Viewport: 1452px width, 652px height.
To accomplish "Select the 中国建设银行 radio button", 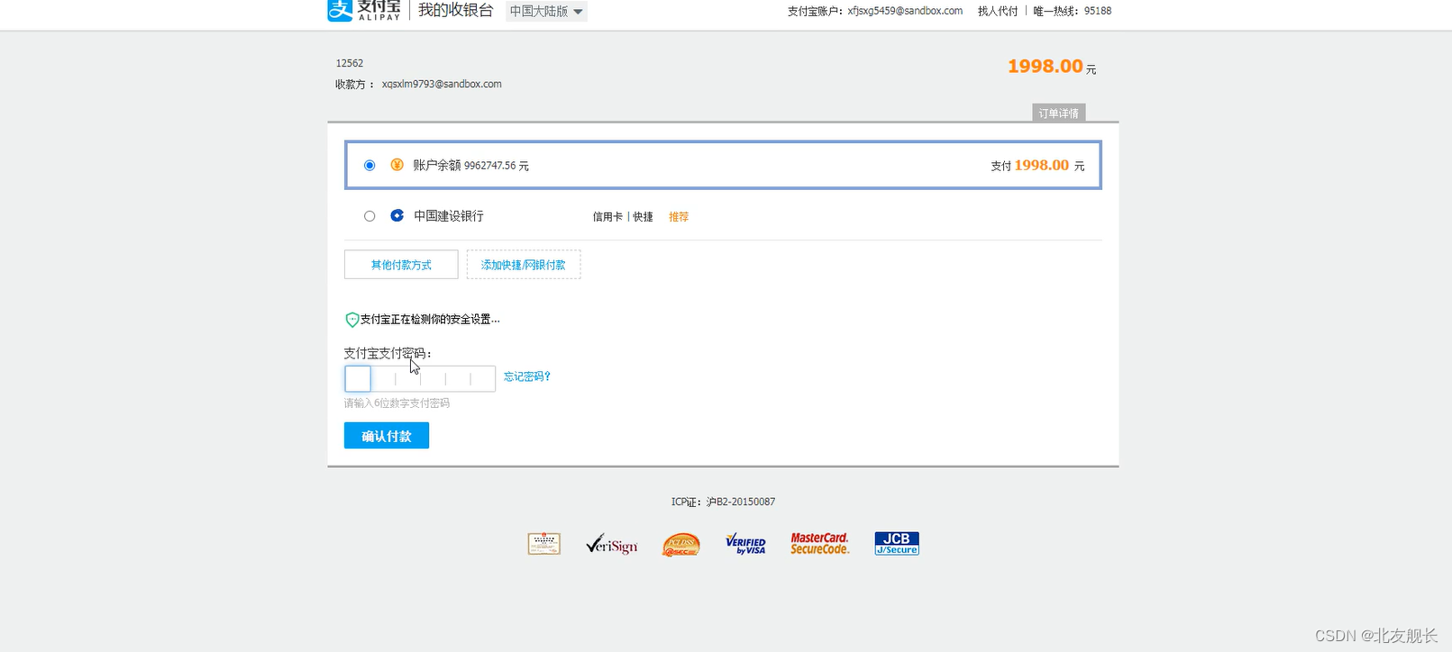I will (x=370, y=216).
